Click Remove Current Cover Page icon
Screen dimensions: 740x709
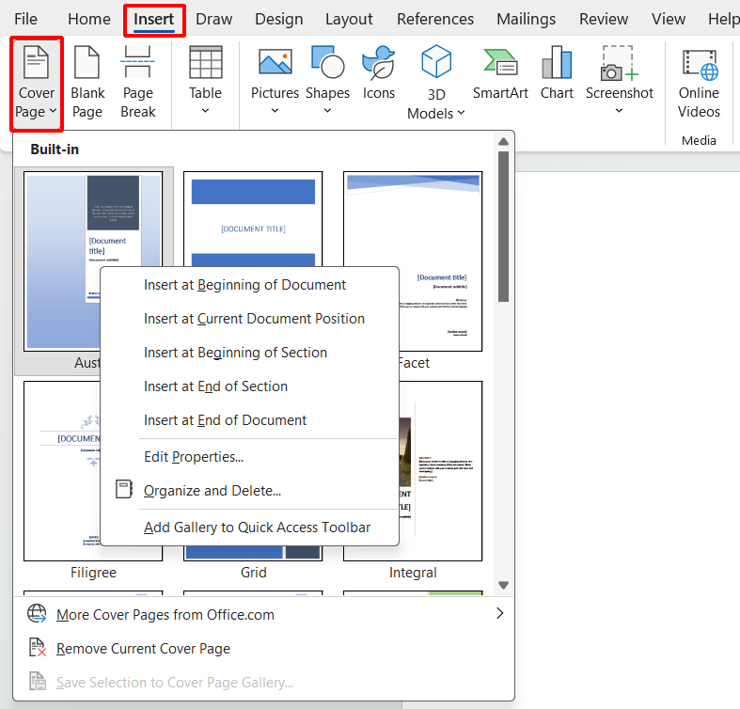coord(37,648)
